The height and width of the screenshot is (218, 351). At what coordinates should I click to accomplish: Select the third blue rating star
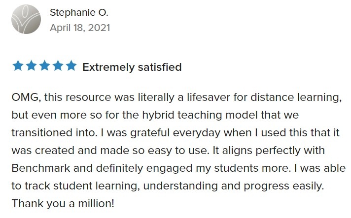44,66
